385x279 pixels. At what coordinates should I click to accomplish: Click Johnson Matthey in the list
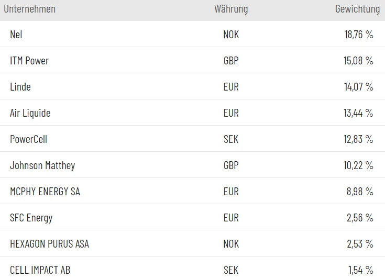point(42,165)
